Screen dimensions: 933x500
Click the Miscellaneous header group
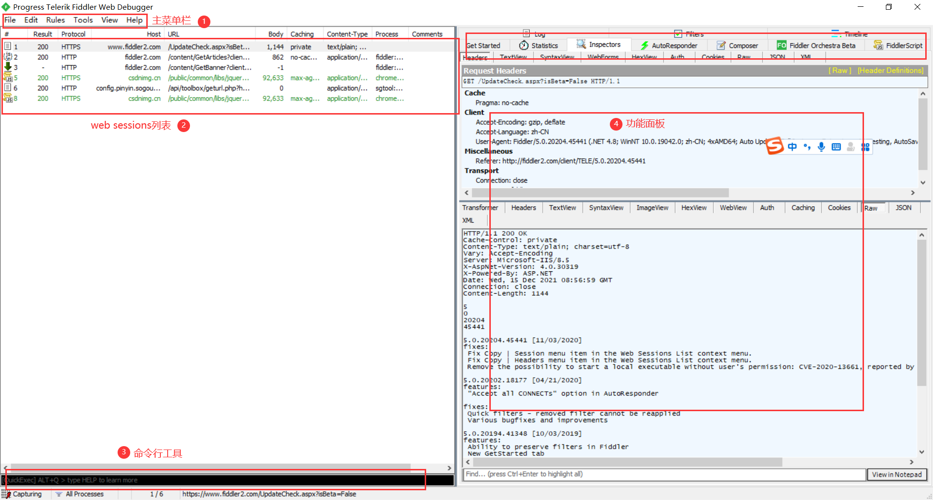tap(488, 151)
